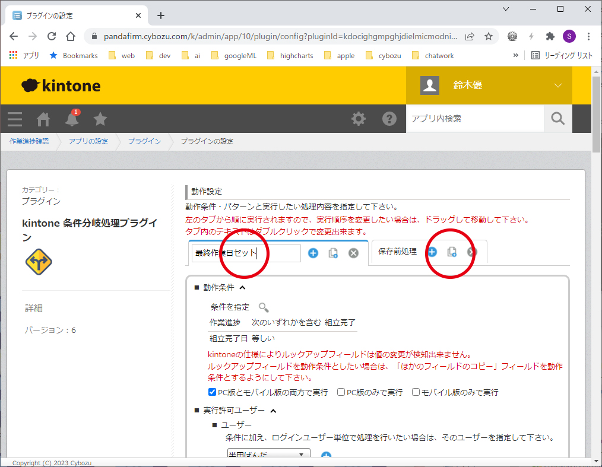Open the 鈴木優 user menu dropdown
The height and width of the screenshot is (467, 602).
[558, 85]
